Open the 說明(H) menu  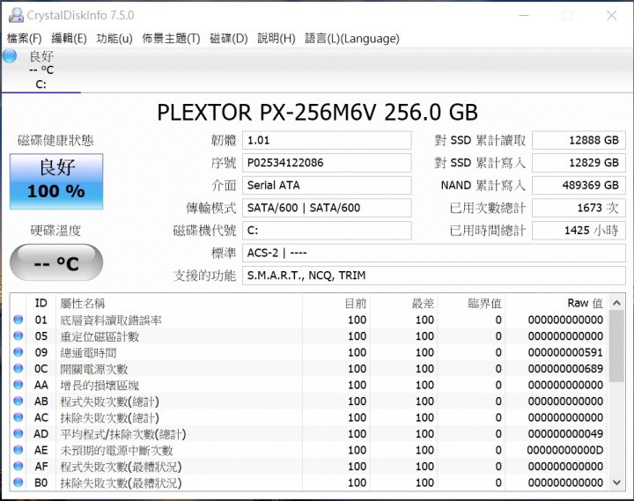click(276, 39)
